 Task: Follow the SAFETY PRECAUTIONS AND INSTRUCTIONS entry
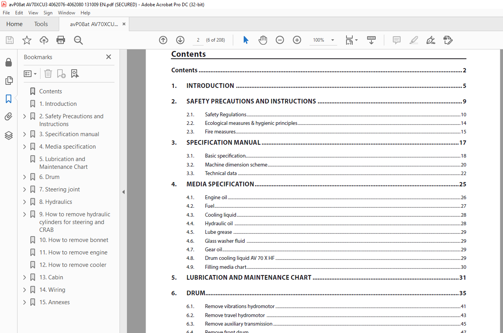click(x=251, y=102)
